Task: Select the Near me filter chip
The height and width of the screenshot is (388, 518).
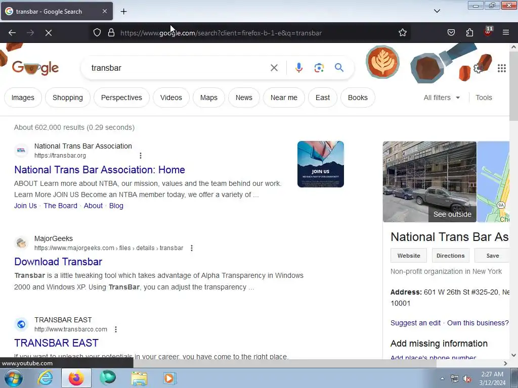Action: tap(284, 98)
